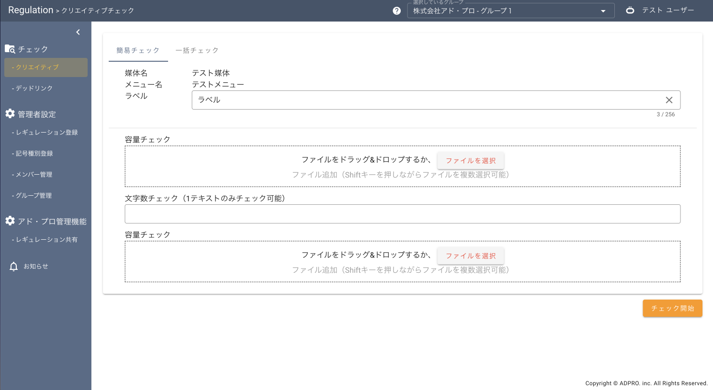713x390 pixels.
Task: Click the 管理者設定 gear icon
Action: coord(10,114)
